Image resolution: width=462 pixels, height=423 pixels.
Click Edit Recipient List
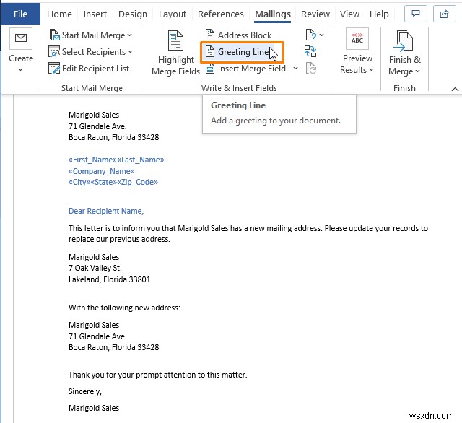coord(89,69)
